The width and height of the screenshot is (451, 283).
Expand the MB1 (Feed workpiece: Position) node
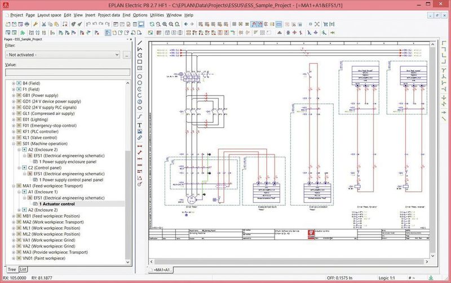click(x=14, y=216)
